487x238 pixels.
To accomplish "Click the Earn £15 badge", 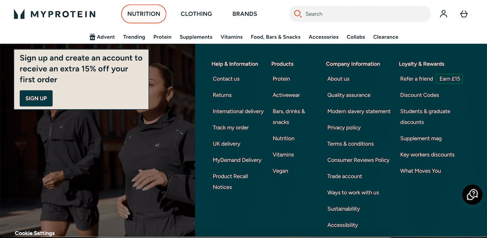I will (x=449, y=79).
